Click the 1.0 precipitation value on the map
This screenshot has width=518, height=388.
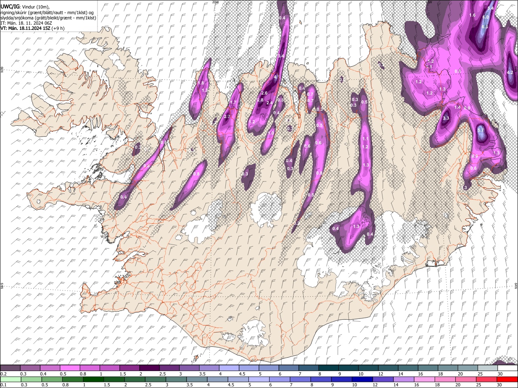(271, 133)
